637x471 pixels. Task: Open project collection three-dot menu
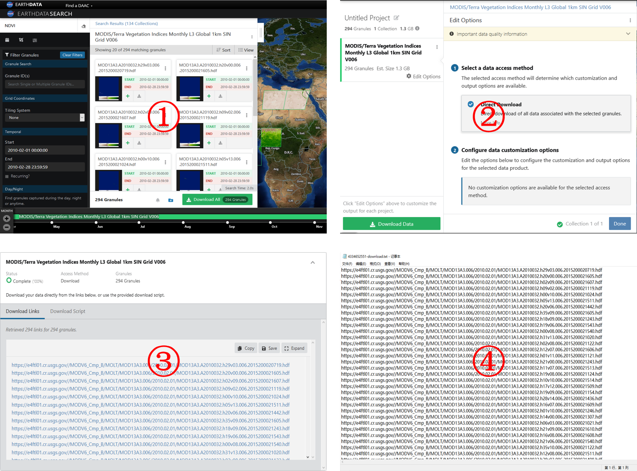coord(437,47)
